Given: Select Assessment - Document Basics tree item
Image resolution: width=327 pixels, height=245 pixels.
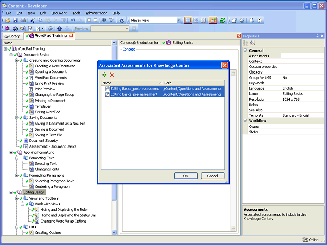Looking at the screenshot, I should point(53,146).
